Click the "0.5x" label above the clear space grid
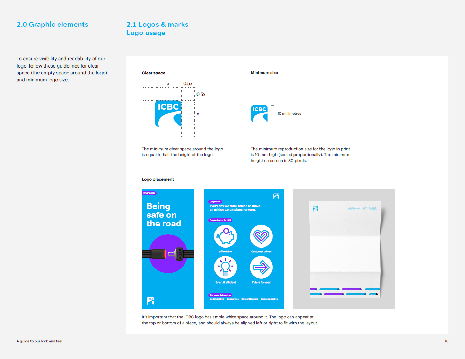 coord(188,84)
